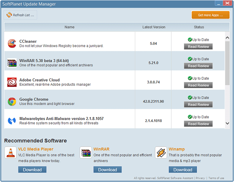Click the Malwarebytes Anti-Malware version 2.1.8.1057 title

(61, 118)
